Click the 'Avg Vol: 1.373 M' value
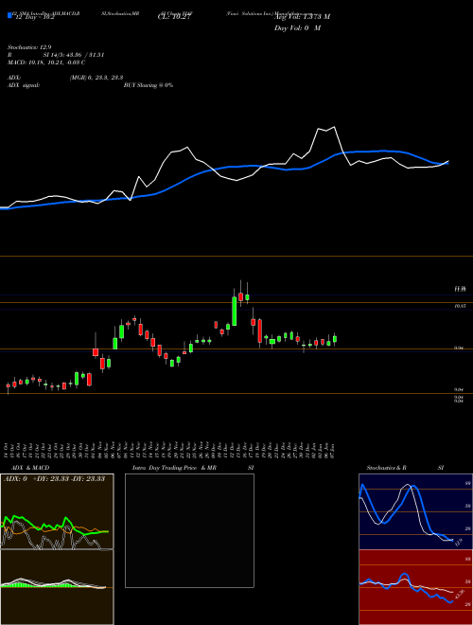Image resolution: width=473 pixels, height=625 pixels. (x=302, y=17)
